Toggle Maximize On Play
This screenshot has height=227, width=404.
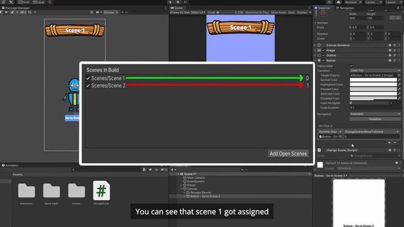(257, 13)
